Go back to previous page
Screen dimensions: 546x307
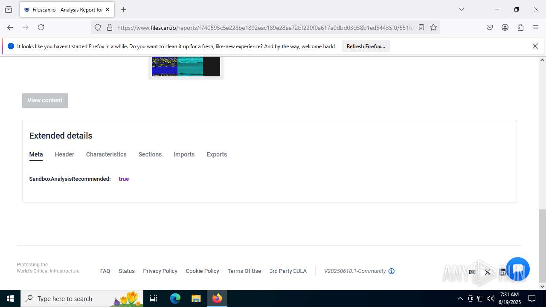point(10,27)
